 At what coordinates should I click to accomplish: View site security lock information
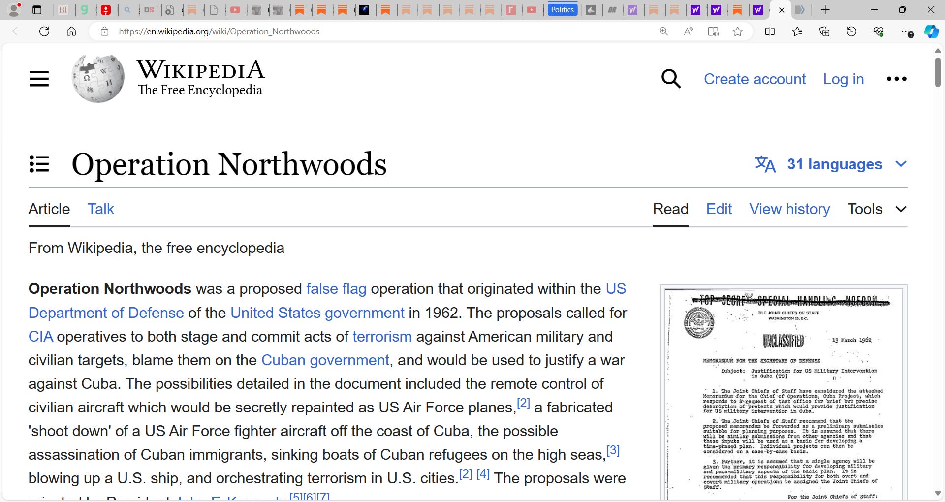pyautogui.click(x=104, y=31)
